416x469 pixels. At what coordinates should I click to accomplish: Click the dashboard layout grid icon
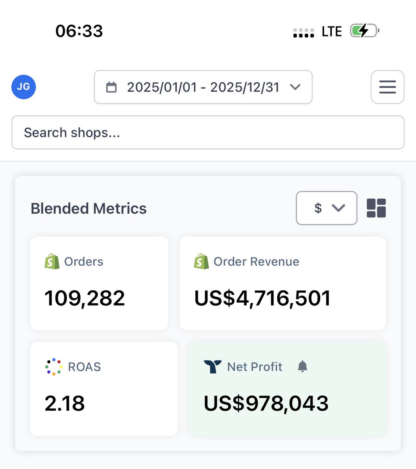[376, 208]
